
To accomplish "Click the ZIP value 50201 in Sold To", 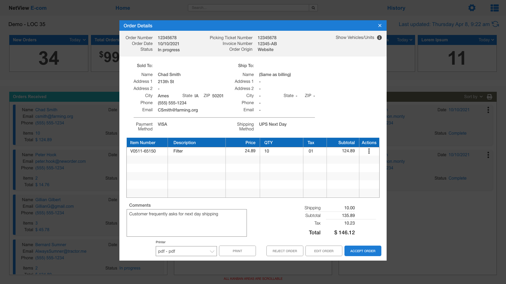I will coord(218,96).
